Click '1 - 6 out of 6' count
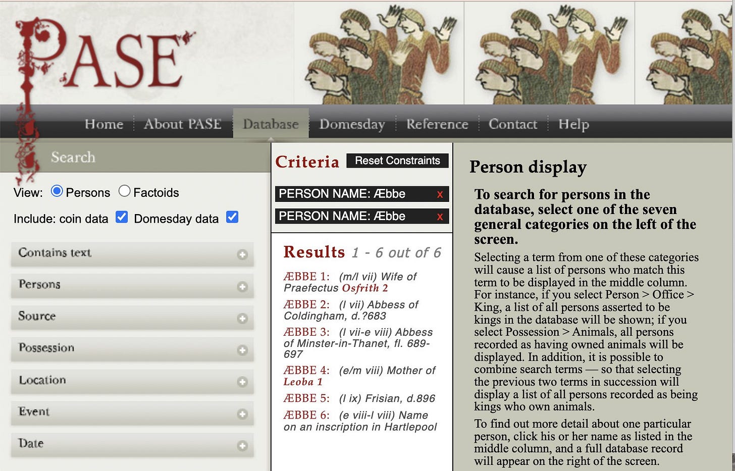 [396, 252]
